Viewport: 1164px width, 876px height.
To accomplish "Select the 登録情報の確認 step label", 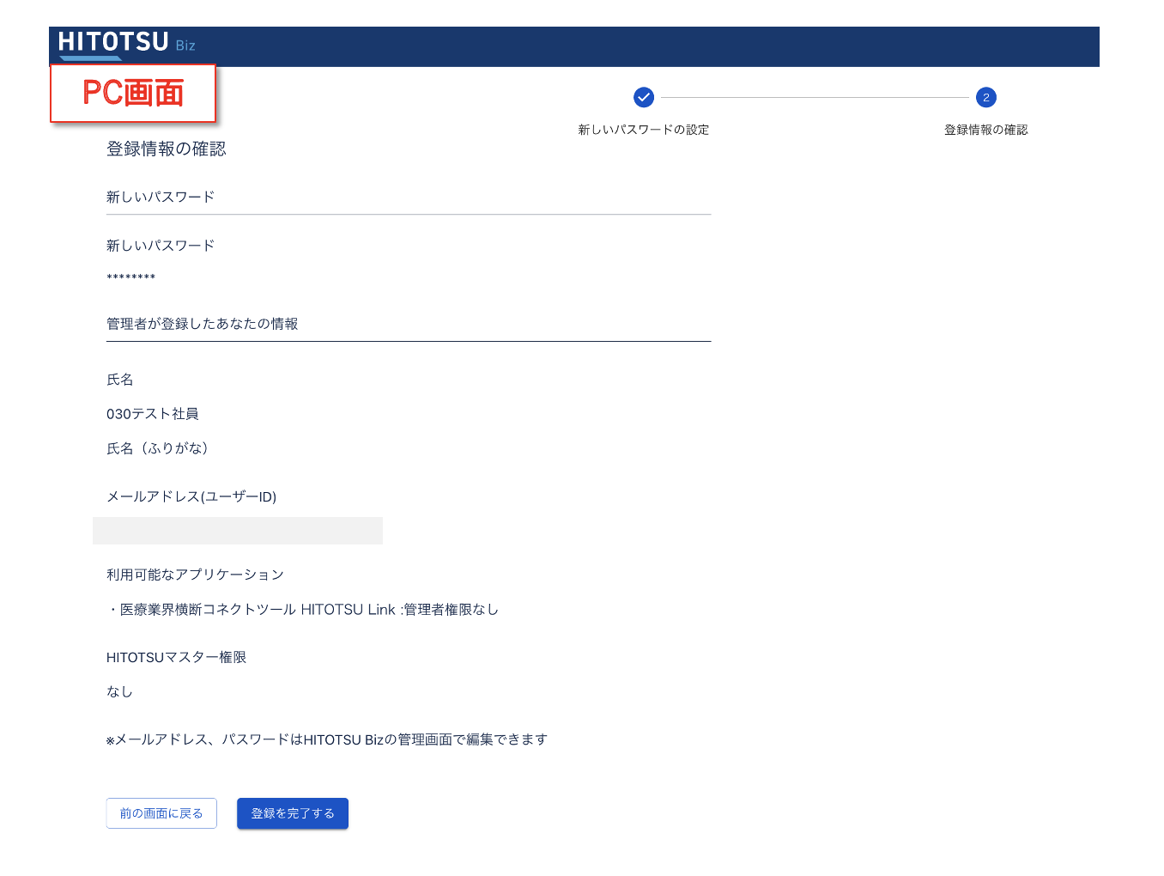I will pos(985,130).
